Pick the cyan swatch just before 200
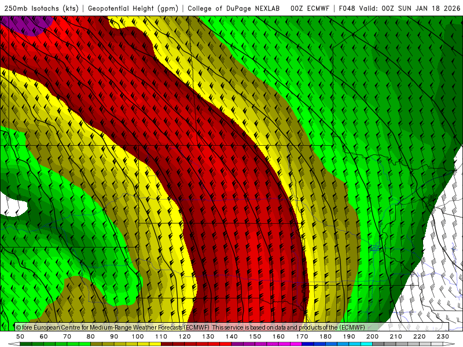Screen dimensions: 463x347 click(366, 344)
